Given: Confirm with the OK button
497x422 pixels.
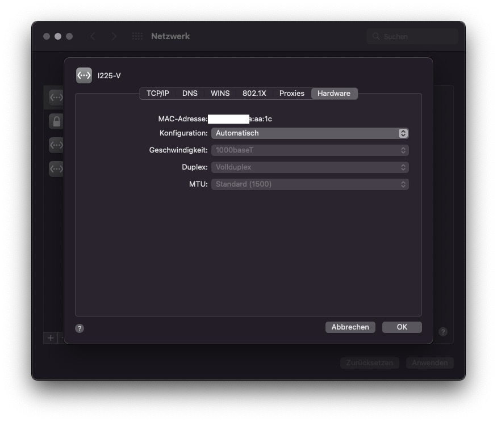Looking at the screenshot, I should click(402, 327).
